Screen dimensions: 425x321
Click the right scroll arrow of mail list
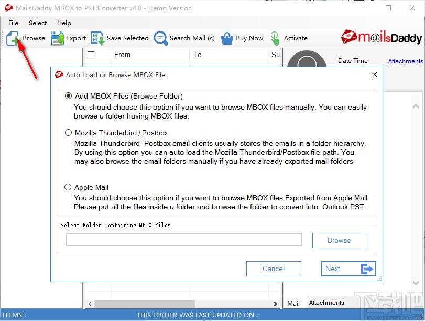[275, 304]
